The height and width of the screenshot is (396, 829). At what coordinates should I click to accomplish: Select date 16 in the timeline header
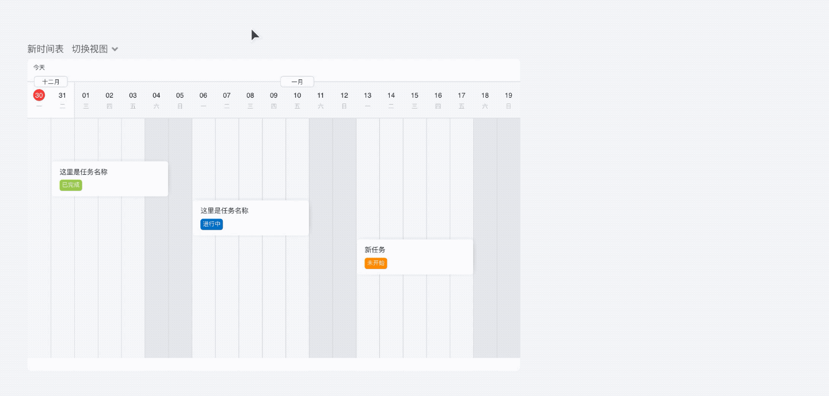tap(438, 95)
